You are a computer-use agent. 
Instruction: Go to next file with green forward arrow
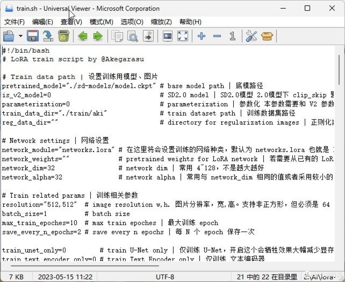98,36
